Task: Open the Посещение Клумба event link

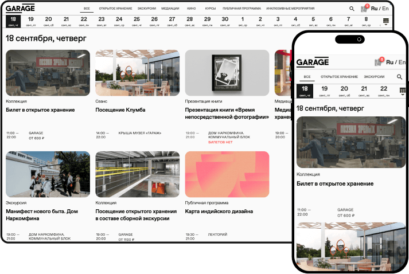Action: point(120,109)
